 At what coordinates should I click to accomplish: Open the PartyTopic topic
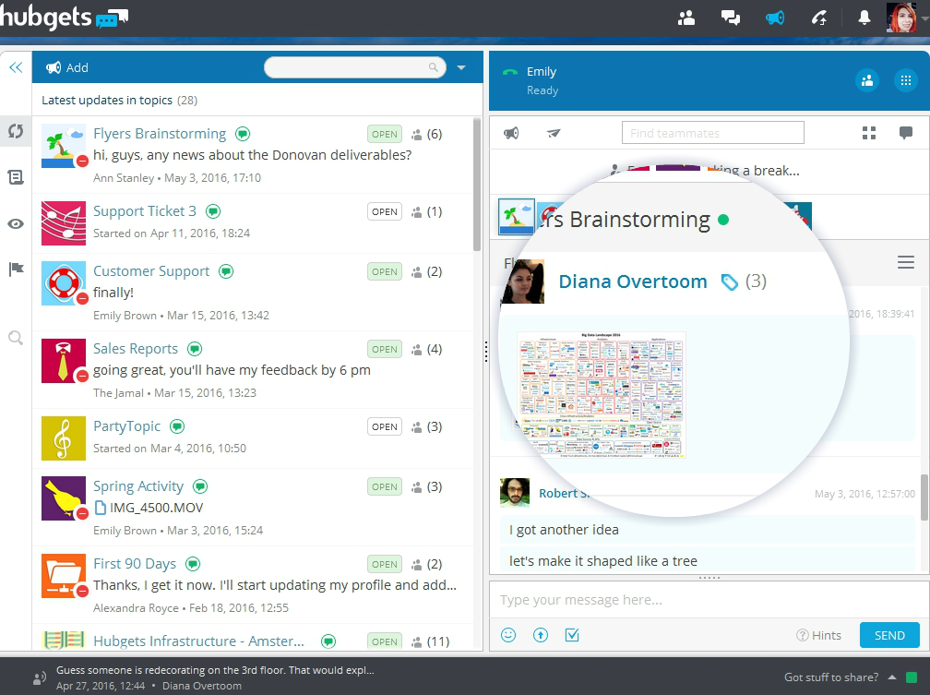click(x=127, y=426)
